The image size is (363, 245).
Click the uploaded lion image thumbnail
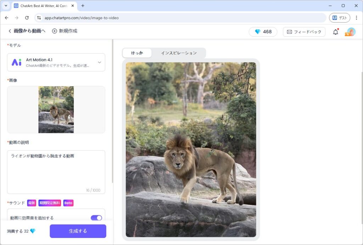56,110
